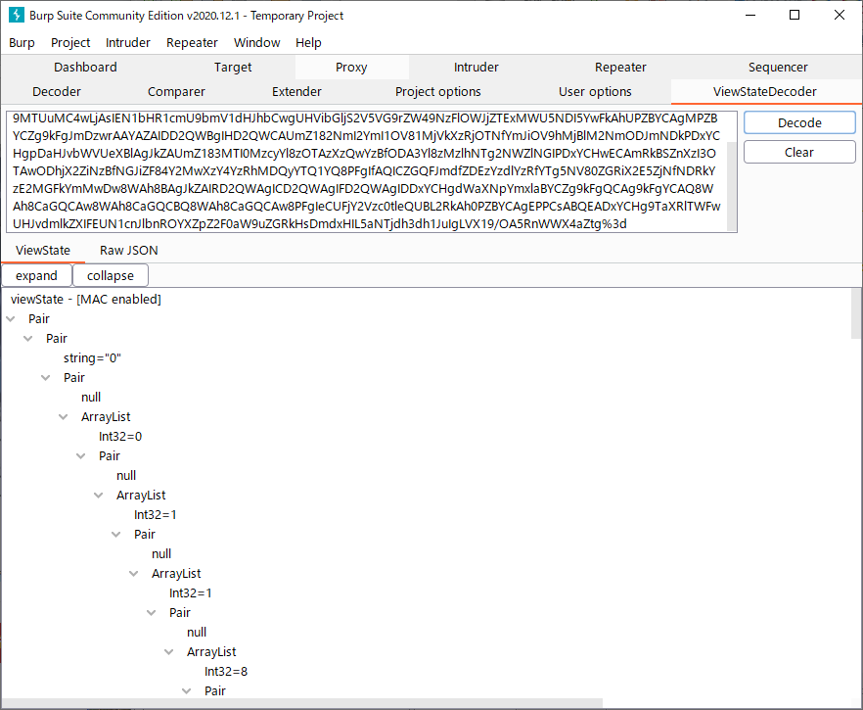
Task: Switch to the Dashboard tab
Action: 85,68
